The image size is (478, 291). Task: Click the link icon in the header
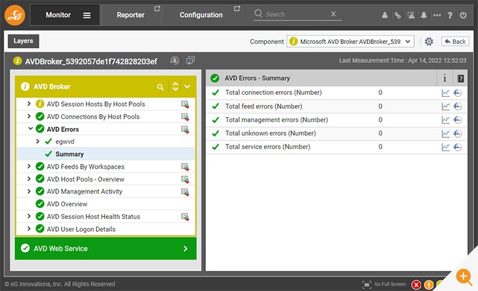(x=398, y=15)
